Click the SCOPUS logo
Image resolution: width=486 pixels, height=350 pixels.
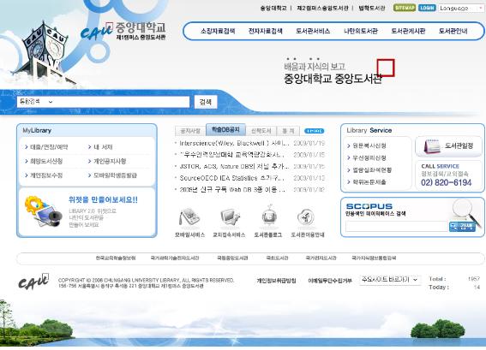pyautogui.click(x=369, y=206)
